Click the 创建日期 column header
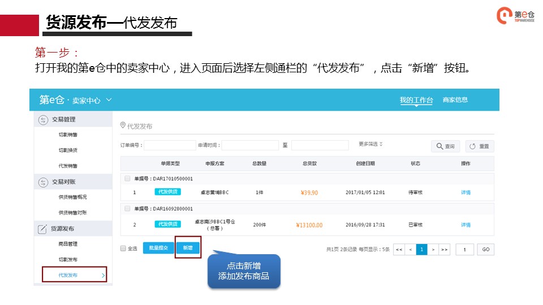 [x=365, y=164]
